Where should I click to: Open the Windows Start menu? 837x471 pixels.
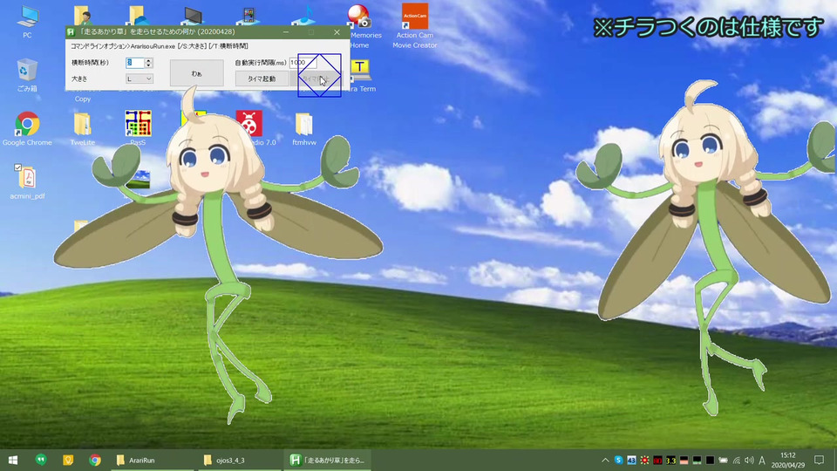coord(13,460)
